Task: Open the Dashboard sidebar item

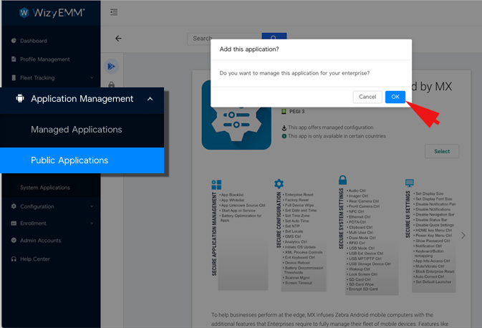Action: click(x=34, y=41)
